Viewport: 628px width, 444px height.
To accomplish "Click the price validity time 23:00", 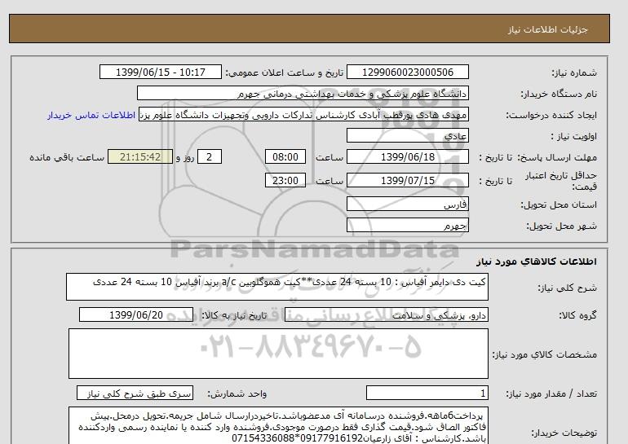I will (285, 180).
